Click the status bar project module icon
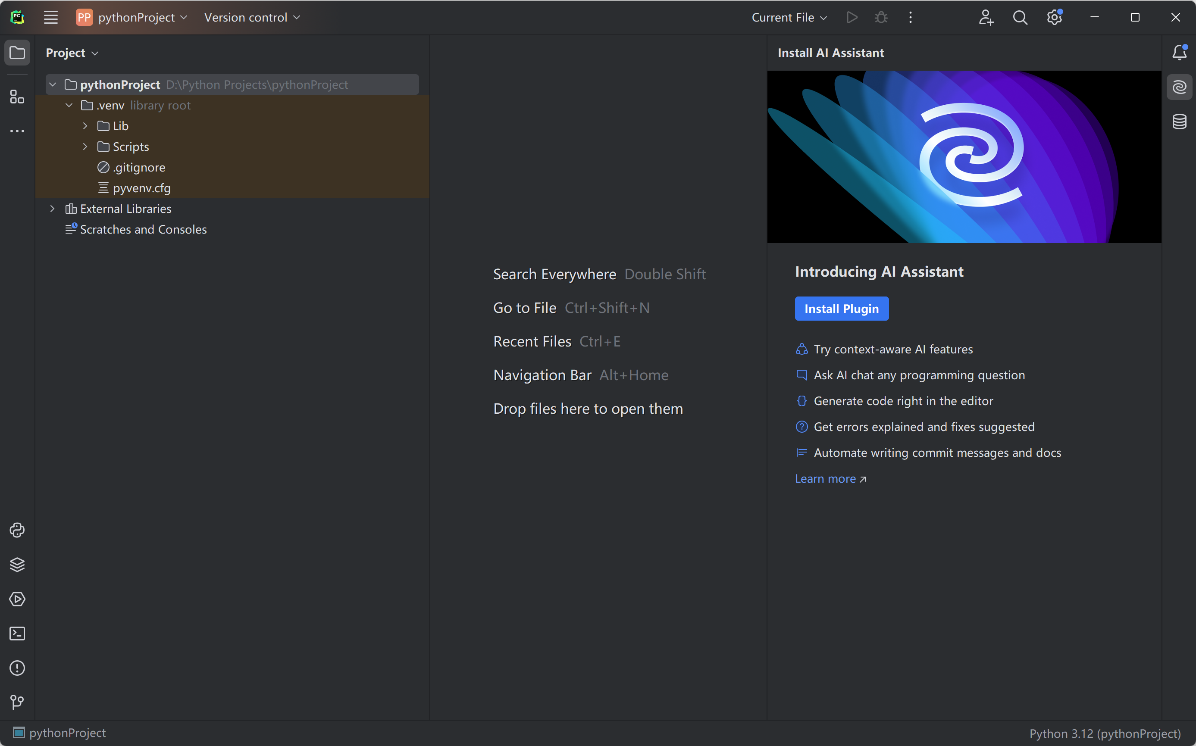1196x746 pixels. [x=19, y=732]
